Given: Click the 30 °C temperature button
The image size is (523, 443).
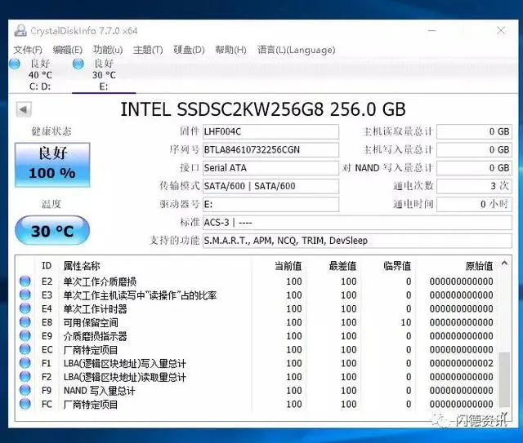Looking at the screenshot, I should [x=52, y=231].
